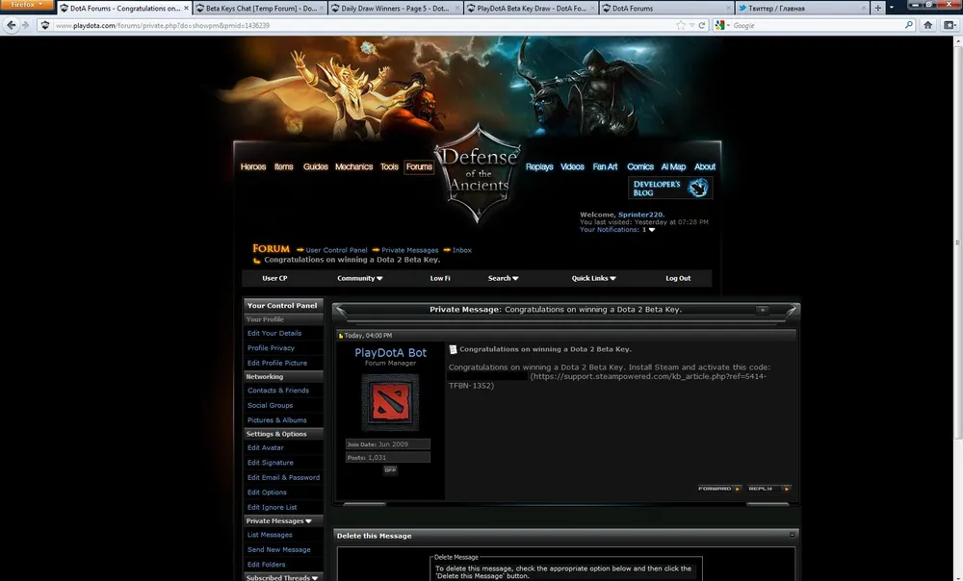963x581 pixels.
Task: Open the Heroes menu item
Action: (x=253, y=166)
